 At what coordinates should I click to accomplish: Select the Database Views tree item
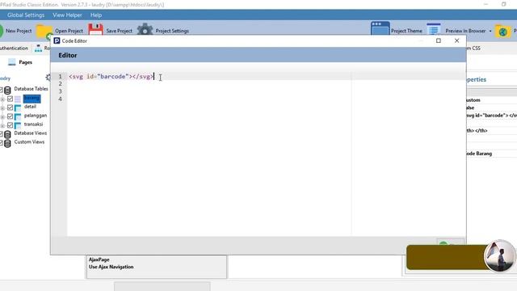[31, 133]
